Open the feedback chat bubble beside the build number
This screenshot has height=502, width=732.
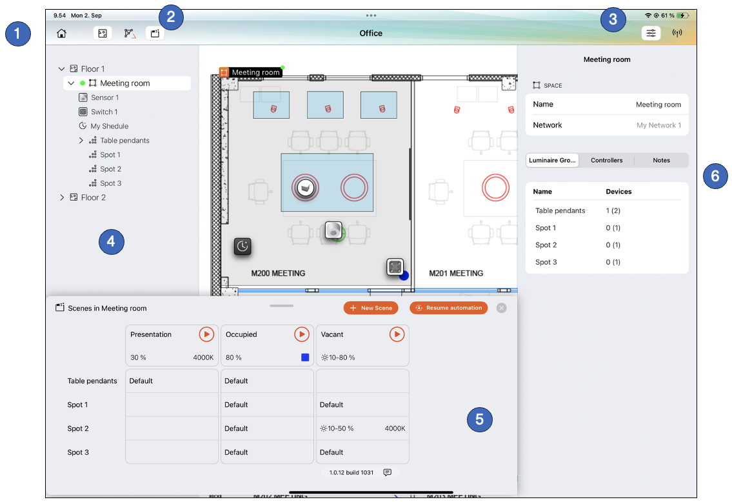tap(387, 472)
